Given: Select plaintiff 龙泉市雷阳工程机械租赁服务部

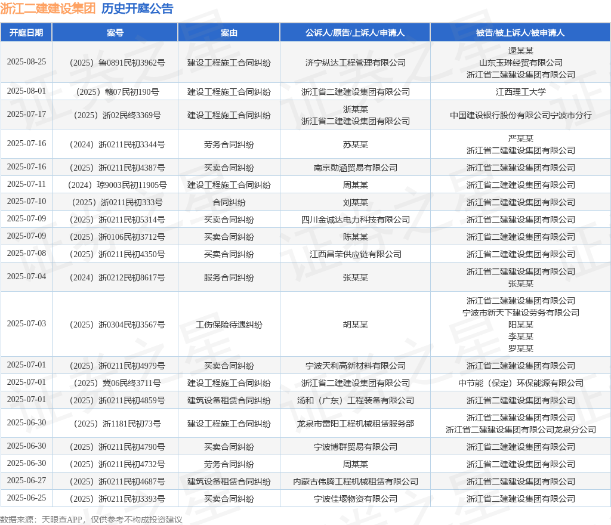Looking at the screenshot, I should [356, 424].
